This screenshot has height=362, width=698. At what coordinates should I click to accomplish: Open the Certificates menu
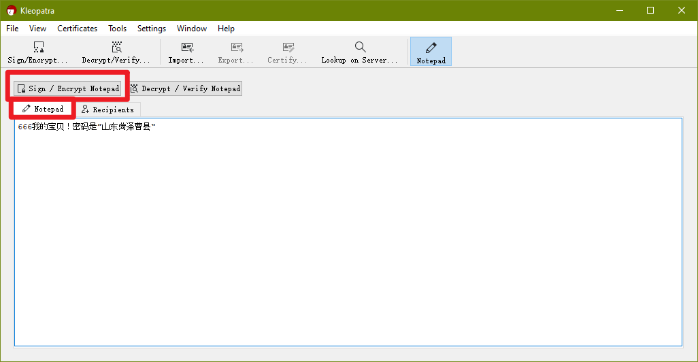[x=77, y=29]
